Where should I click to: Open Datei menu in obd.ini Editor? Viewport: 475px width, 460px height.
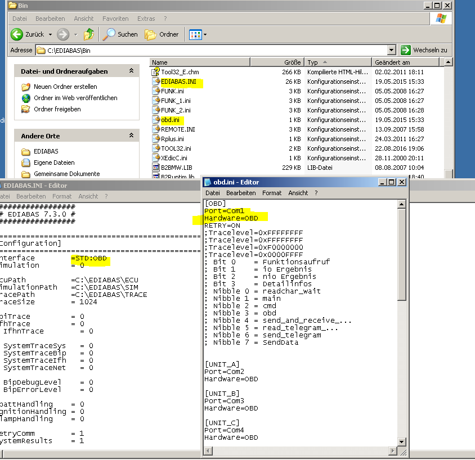coord(213,193)
